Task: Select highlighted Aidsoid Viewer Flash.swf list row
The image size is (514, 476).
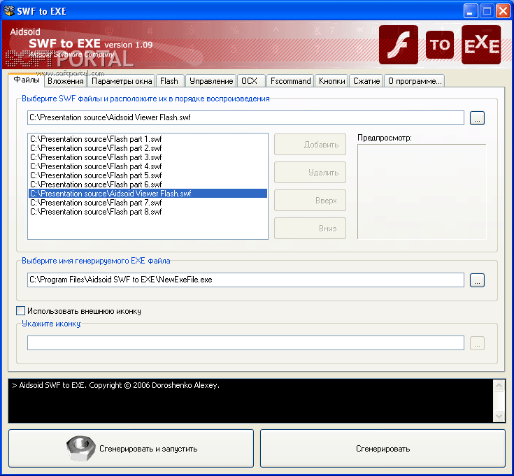Action: click(x=148, y=194)
